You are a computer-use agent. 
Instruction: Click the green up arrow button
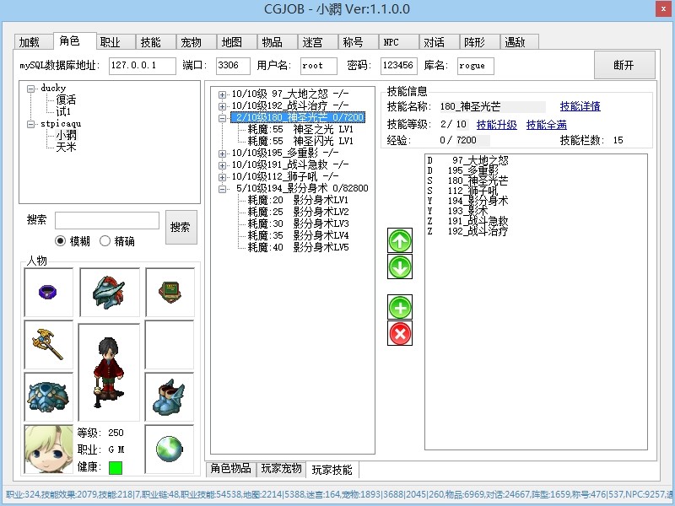coord(400,240)
